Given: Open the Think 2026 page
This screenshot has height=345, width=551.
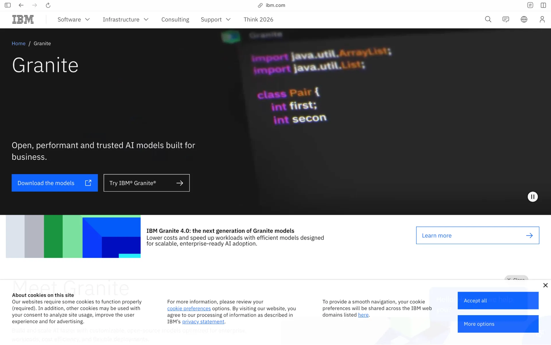Looking at the screenshot, I should pyautogui.click(x=258, y=20).
